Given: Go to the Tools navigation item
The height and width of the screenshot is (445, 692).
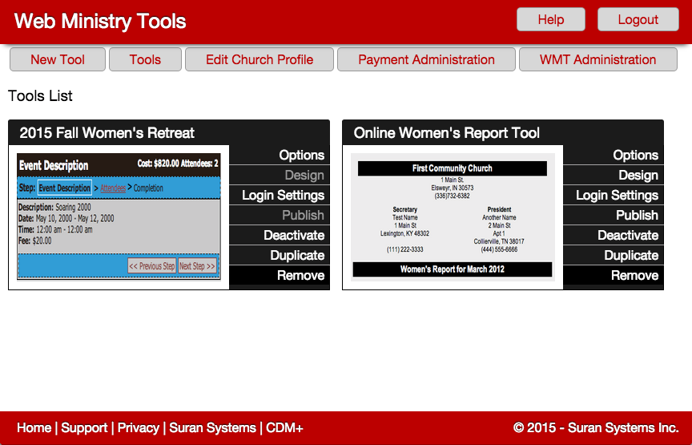Looking at the screenshot, I should (145, 59).
